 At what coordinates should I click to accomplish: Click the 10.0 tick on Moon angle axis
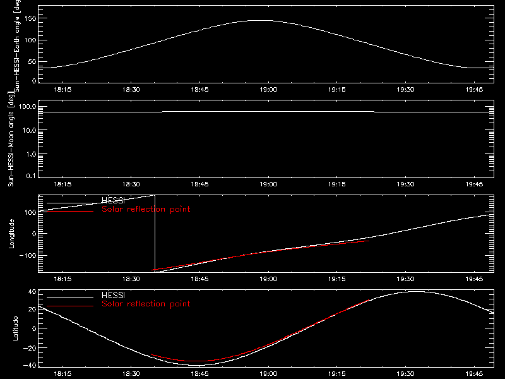click(x=29, y=131)
